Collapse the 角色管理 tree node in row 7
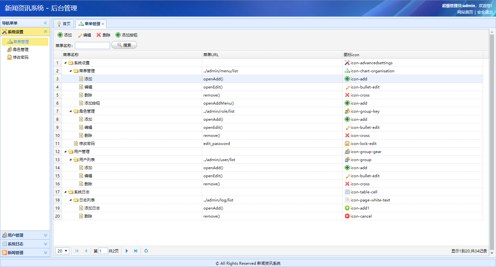This screenshot has height=267, width=496. (x=70, y=111)
